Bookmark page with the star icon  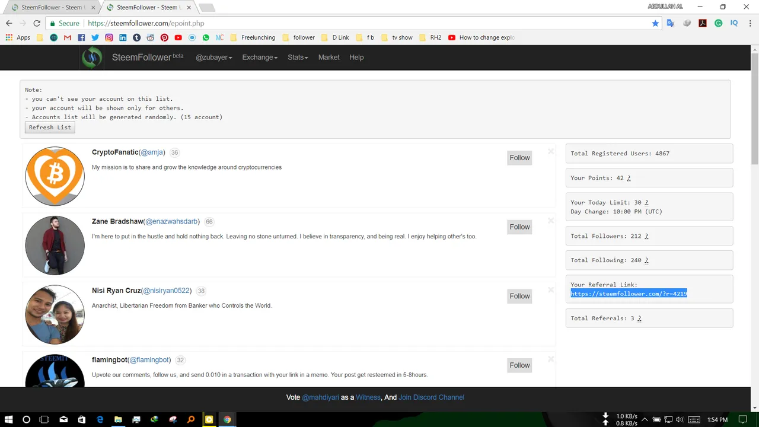655,23
